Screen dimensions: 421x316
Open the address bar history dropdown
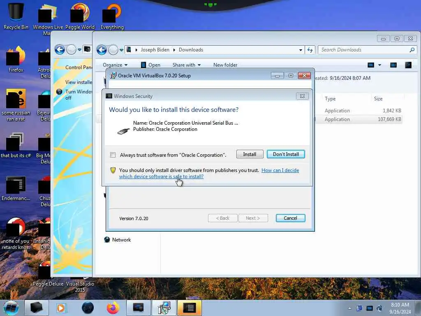coord(301,50)
